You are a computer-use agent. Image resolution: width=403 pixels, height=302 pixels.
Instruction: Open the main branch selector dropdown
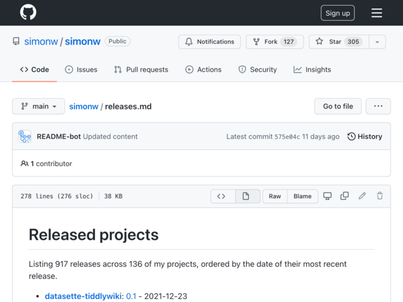tap(38, 106)
